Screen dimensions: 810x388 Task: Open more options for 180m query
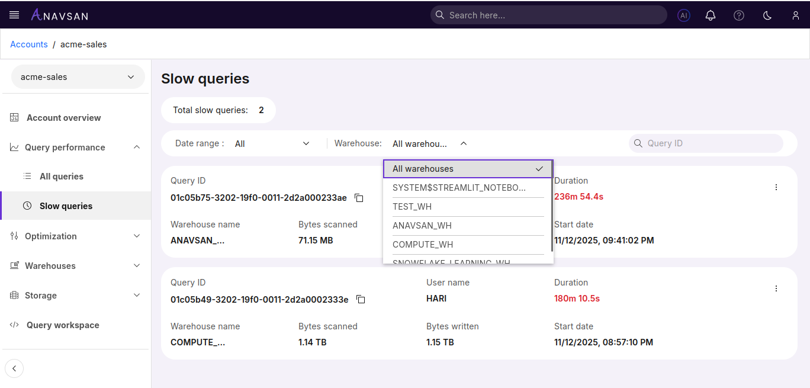point(776,288)
